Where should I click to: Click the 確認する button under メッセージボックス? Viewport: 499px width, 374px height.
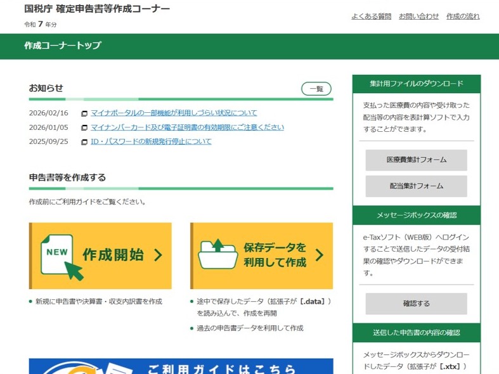click(x=417, y=304)
